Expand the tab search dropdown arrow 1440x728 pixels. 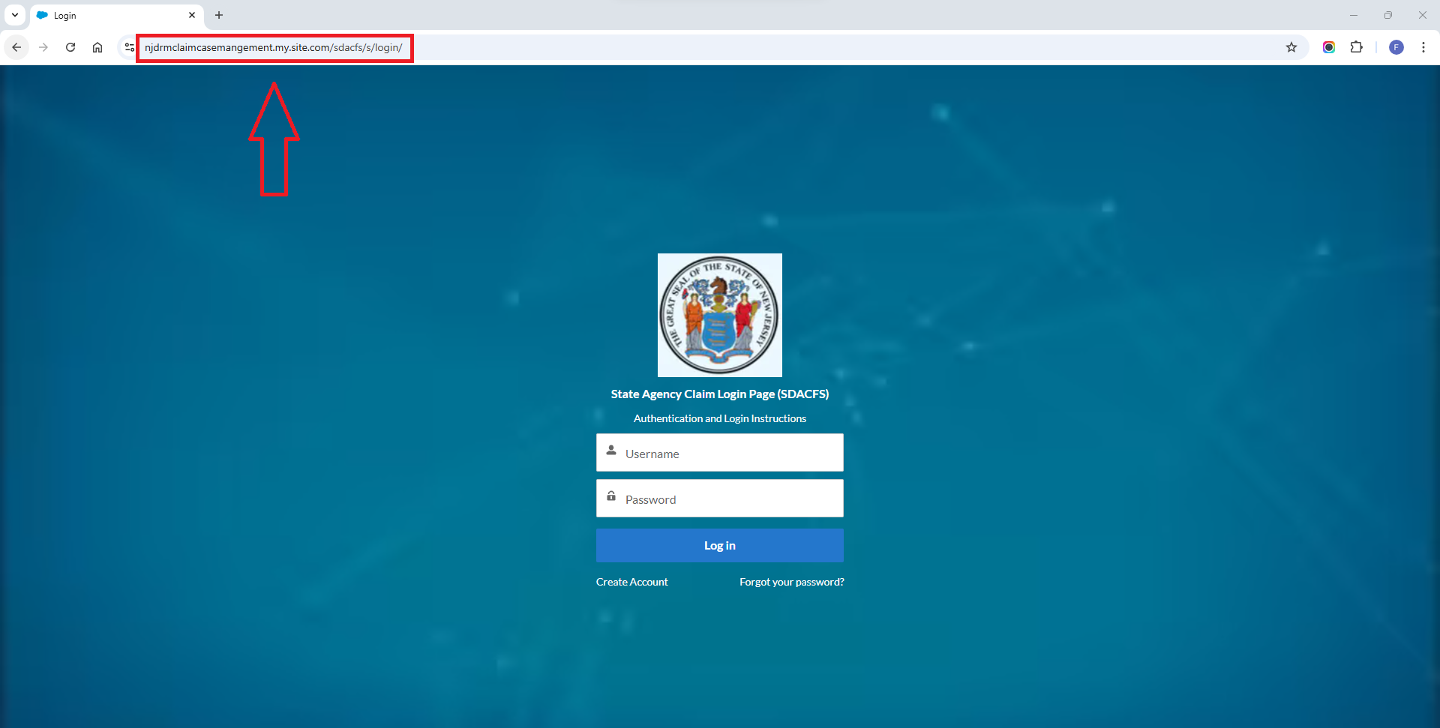pos(15,15)
